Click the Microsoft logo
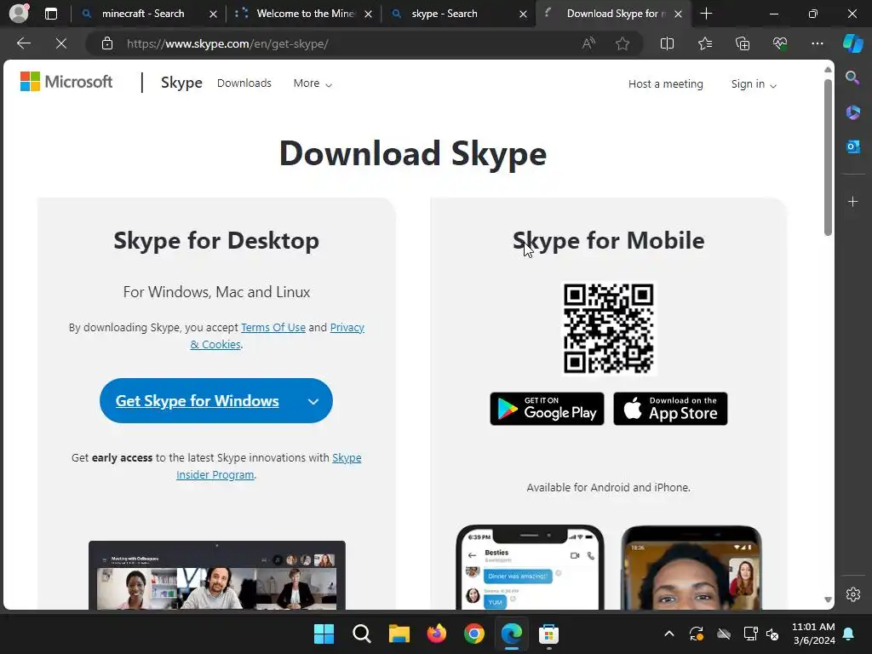The width and height of the screenshot is (872, 654). tap(66, 83)
